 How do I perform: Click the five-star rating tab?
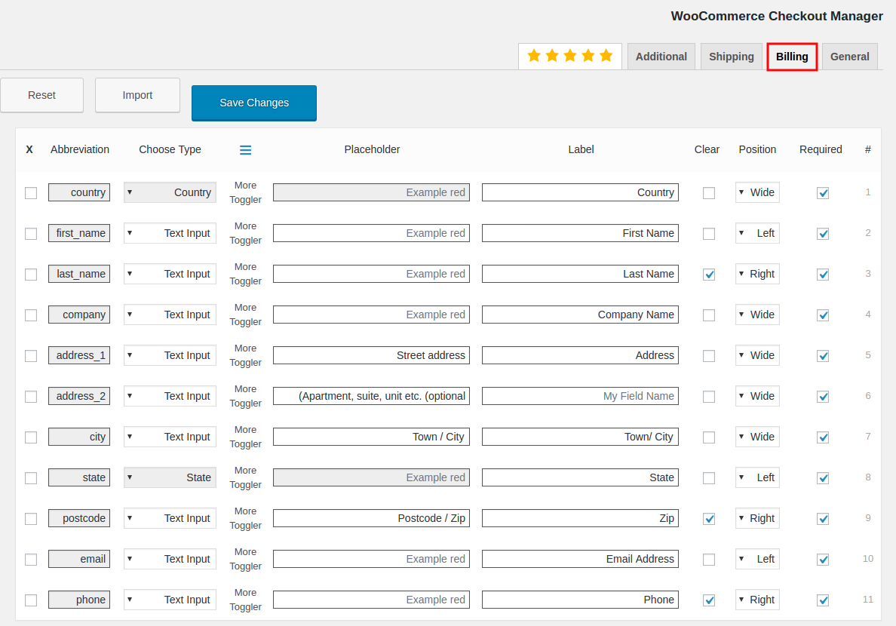[569, 56]
